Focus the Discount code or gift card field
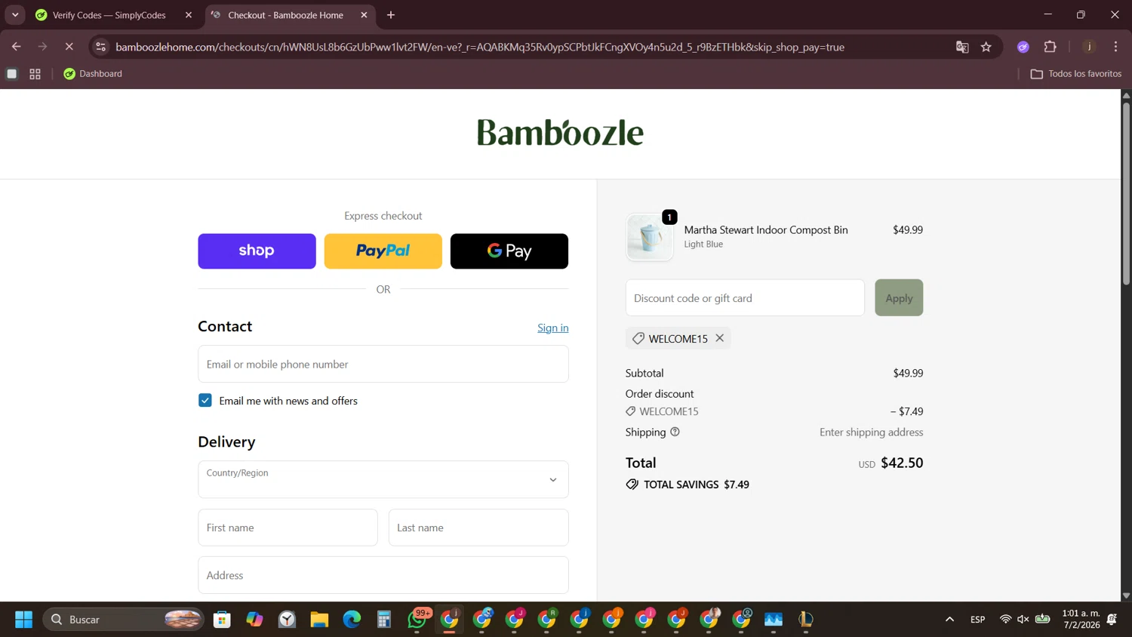The height and width of the screenshot is (637, 1132). coord(745,297)
